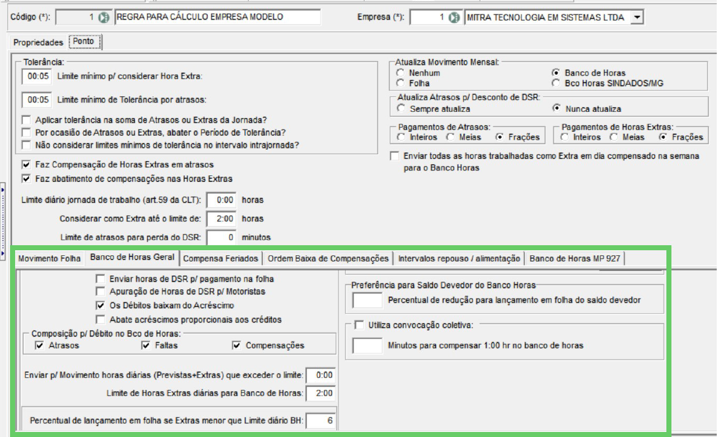Click the lookup icon beside Código field
The height and width of the screenshot is (437, 718).
click(104, 18)
